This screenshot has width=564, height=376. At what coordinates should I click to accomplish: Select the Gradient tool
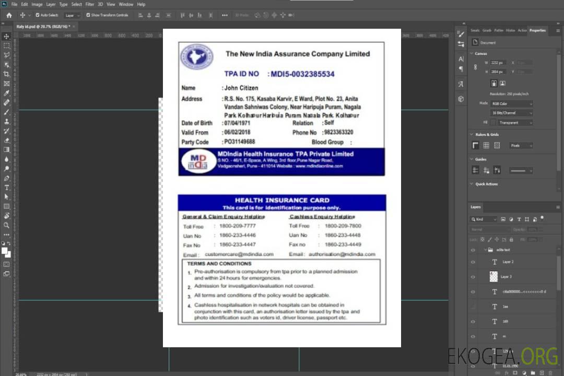tap(6, 150)
